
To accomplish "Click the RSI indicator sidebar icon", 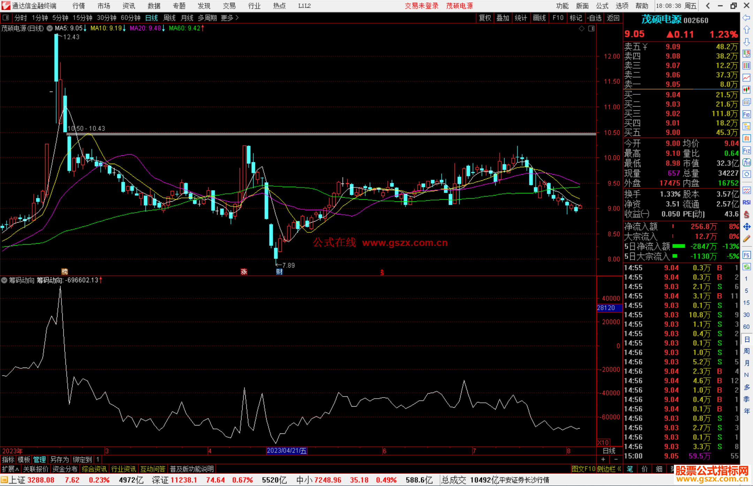I will pyautogui.click(x=746, y=202).
